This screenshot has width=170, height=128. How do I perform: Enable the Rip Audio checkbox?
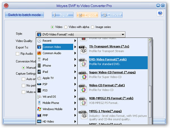pyautogui.click(x=18, y=54)
